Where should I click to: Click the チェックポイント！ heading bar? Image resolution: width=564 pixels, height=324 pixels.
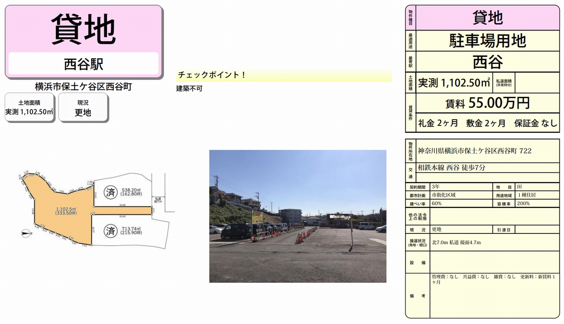(x=283, y=75)
